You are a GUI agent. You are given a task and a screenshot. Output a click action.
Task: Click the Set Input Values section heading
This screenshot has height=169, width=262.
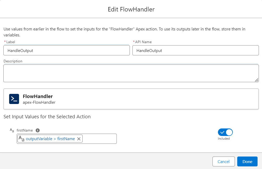coord(47,117)
